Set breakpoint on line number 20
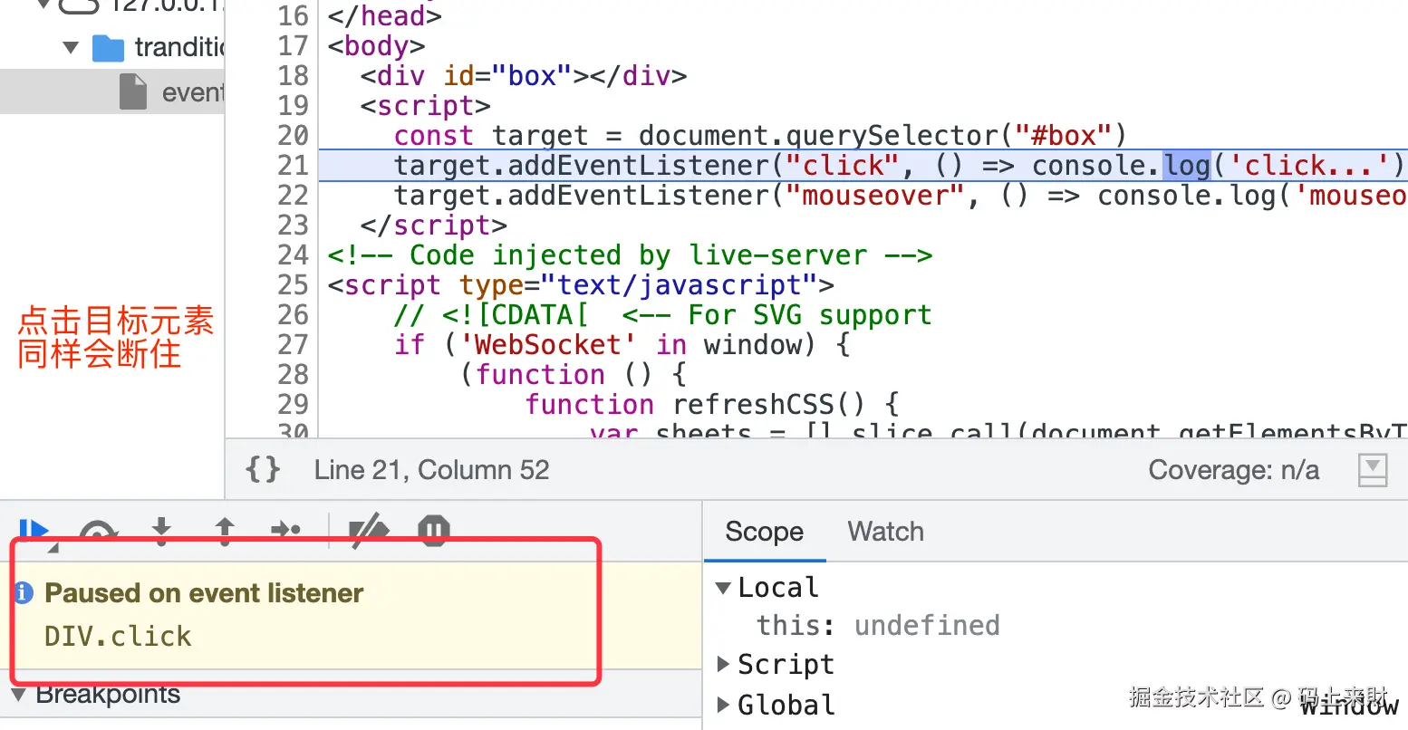 293,135
